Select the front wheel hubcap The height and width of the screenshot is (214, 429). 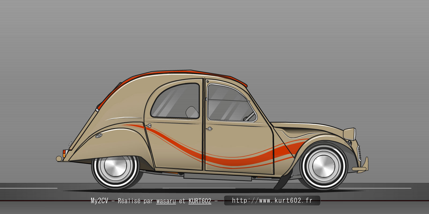[x=324, y=166]
